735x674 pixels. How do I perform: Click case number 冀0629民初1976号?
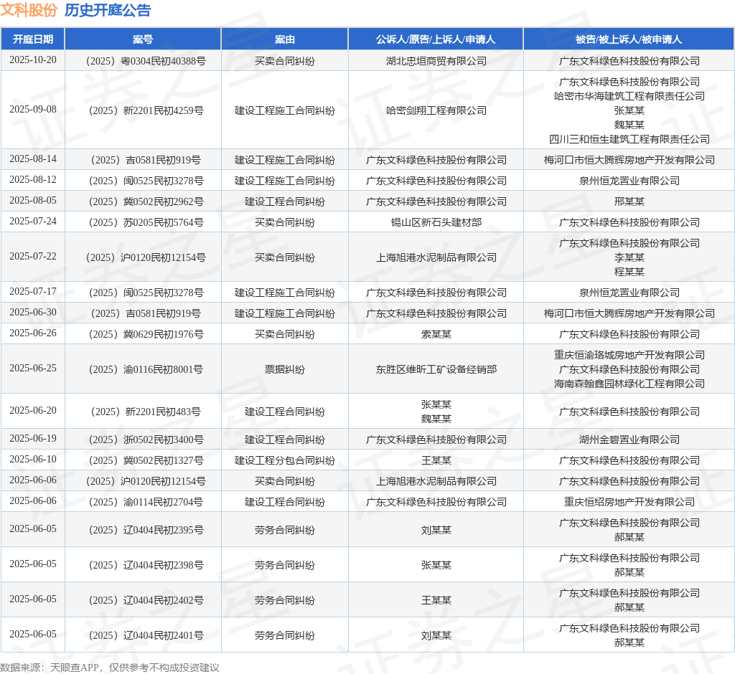coord(146,334)
